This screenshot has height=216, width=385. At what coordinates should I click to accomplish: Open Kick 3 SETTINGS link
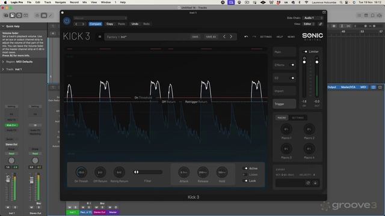tap(266, 37)
